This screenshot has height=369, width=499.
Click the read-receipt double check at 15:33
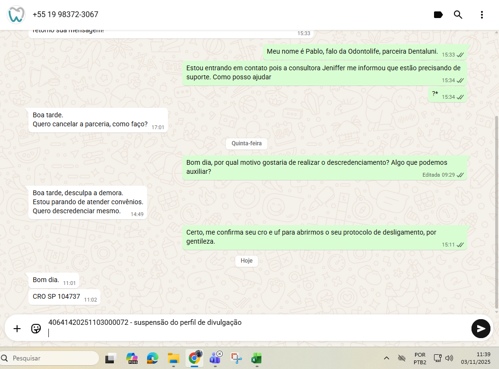[460, 55]
